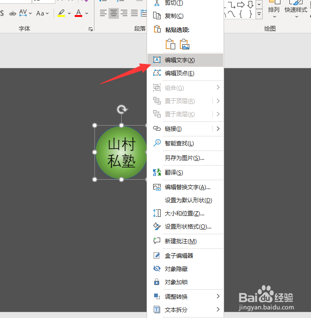
Task: Insert right arrow shape from gallery
Action: 241,5
